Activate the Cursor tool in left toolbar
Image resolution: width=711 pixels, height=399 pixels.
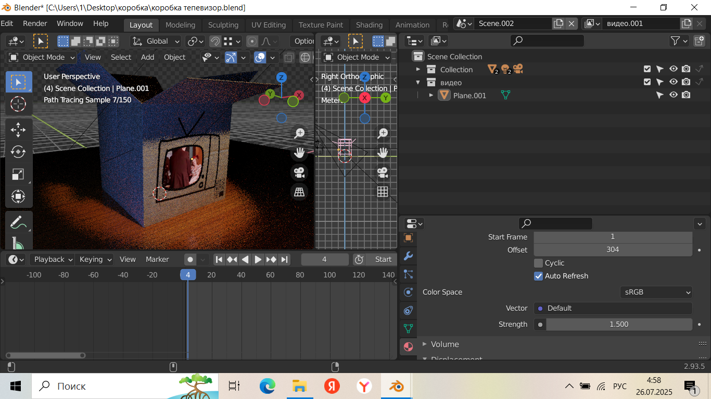[18, 104]
